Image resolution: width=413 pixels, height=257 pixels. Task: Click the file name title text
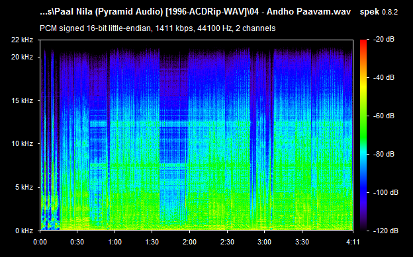coord(195,12)
